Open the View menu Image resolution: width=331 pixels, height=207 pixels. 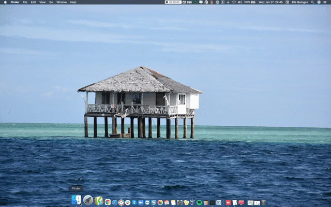click(42, 2)
